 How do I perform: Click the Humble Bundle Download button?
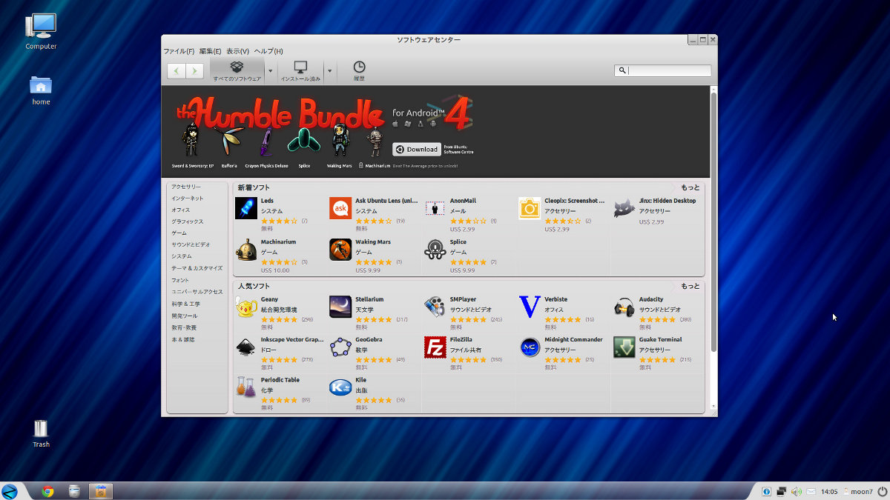tap(417, 149)
